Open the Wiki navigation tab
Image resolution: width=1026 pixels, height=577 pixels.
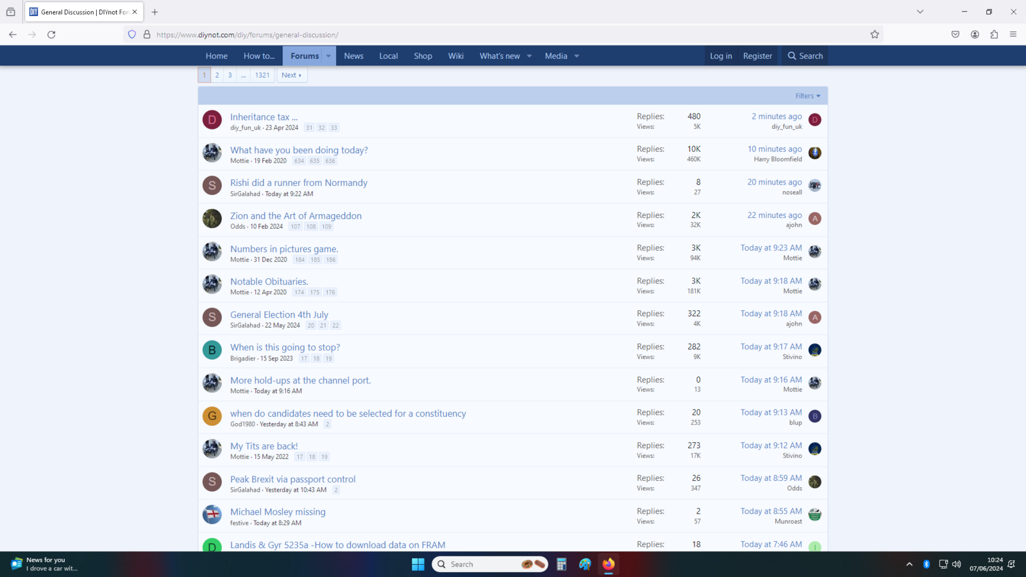click(x=455, y=56)
